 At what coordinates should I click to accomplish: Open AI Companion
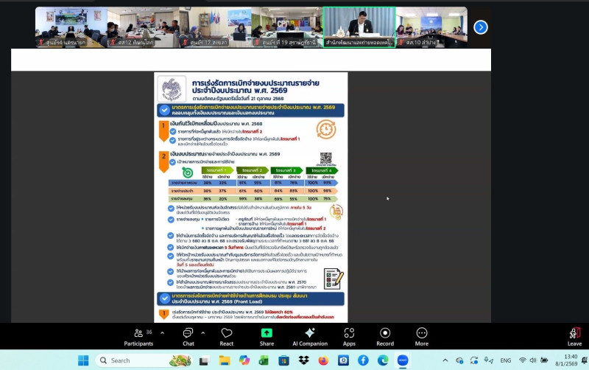coord(309,336)
